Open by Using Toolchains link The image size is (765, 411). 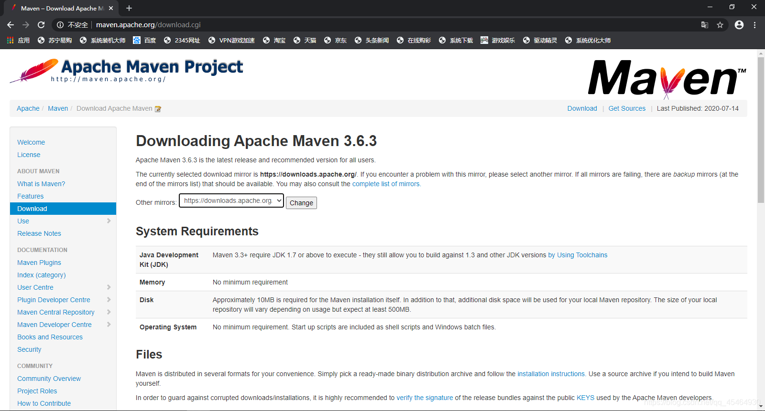click(578, 255)
